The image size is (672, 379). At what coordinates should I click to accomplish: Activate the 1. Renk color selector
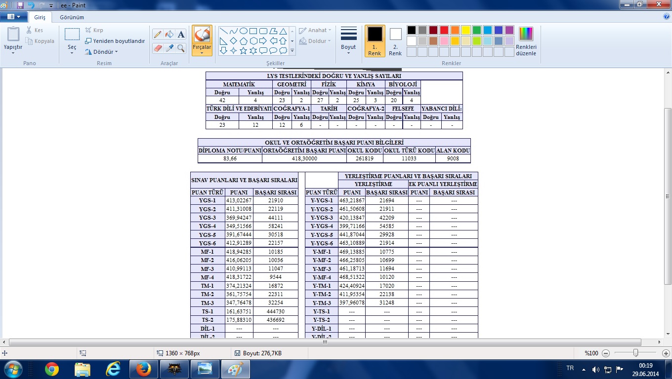375,41
